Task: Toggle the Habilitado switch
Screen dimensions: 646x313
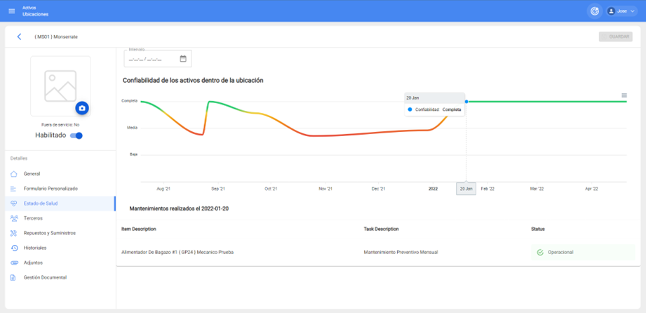Action: point(76,135)
